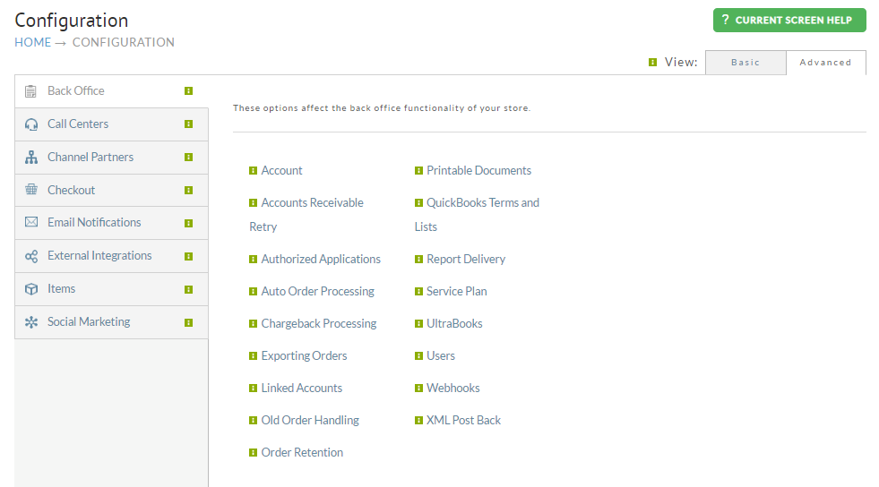Click green info icon next to Order Retention
Image resolution: width=879 pixels, height=487 pixels.
click(x=254, y=453)
